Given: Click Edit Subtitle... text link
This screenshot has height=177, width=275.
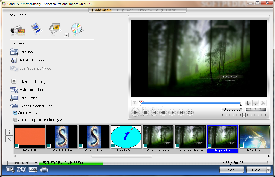Looking at the screenshot, I should click(30, 98).
